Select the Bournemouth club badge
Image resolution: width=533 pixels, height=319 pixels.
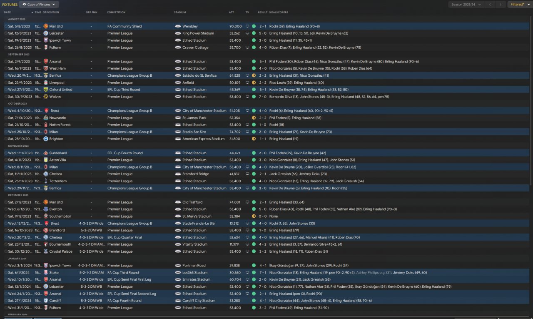(46, 244)
